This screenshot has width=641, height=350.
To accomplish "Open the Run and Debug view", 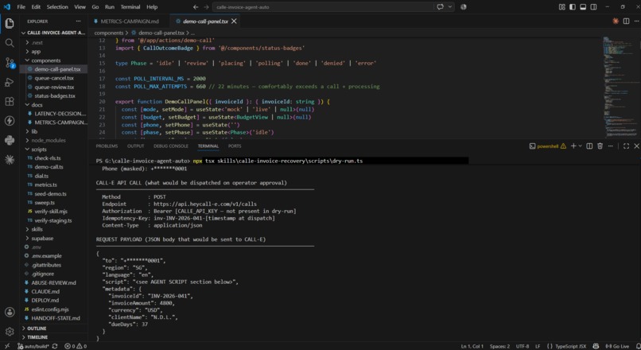I will 10,82.
